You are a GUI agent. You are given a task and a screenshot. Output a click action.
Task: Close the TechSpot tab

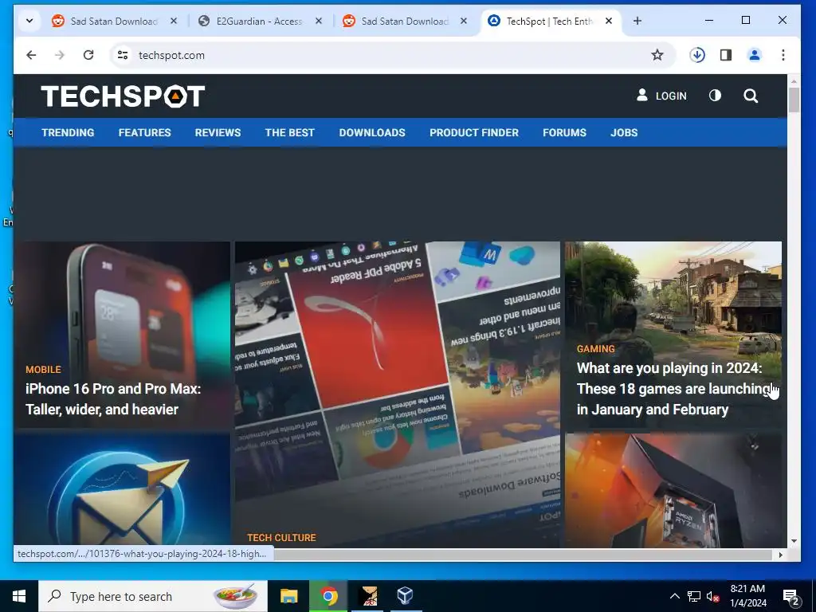[609, 21]
